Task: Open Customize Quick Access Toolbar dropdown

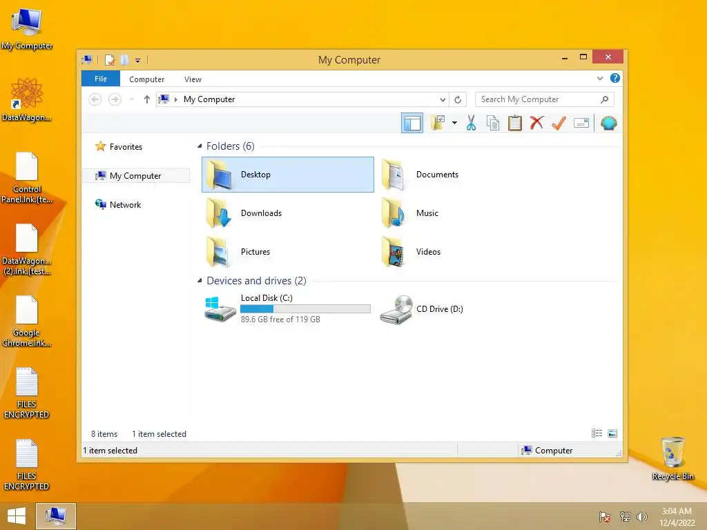Action: tap(138, 61)
